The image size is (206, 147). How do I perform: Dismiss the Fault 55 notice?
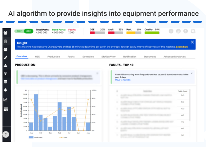tap(192, 73)
